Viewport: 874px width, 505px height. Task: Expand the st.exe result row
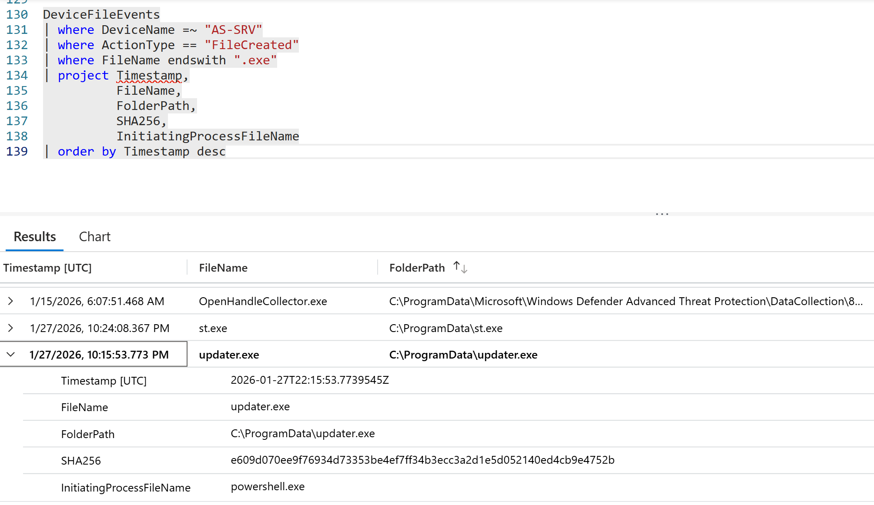click(x=11, y=328)
